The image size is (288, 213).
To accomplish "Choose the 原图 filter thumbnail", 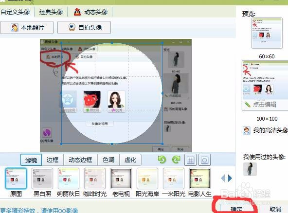I will (x=16, y=178).
